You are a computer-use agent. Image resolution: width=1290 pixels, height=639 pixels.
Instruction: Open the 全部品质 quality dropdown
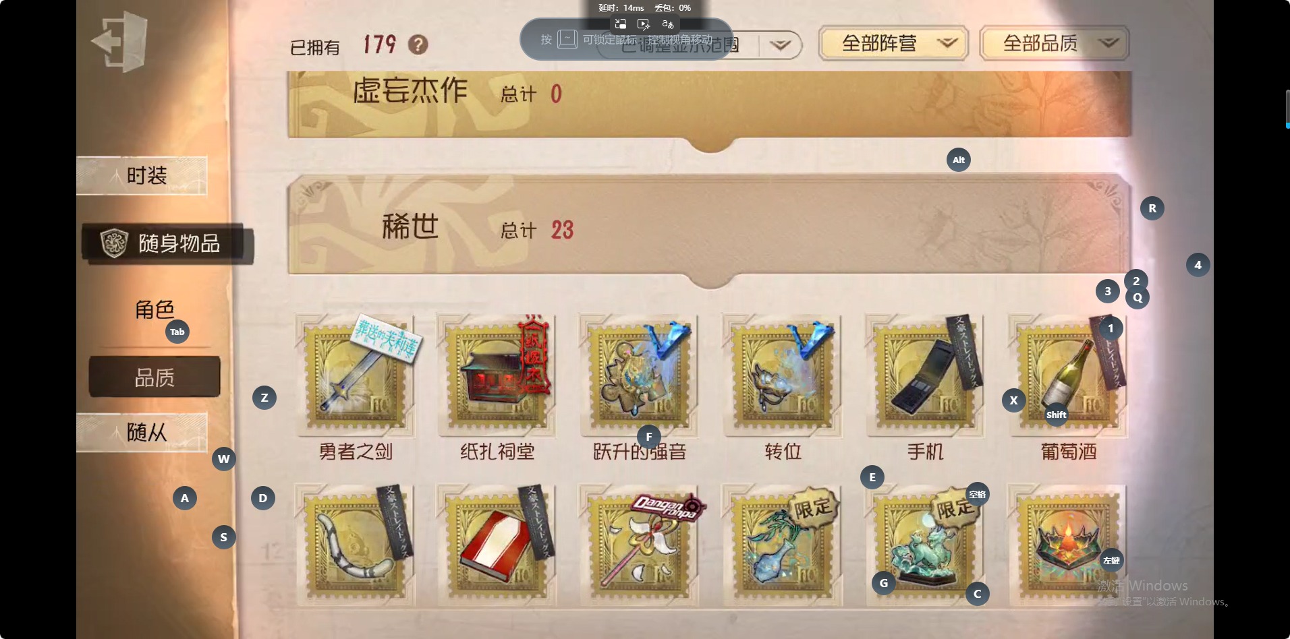(x=1055, y=44)
